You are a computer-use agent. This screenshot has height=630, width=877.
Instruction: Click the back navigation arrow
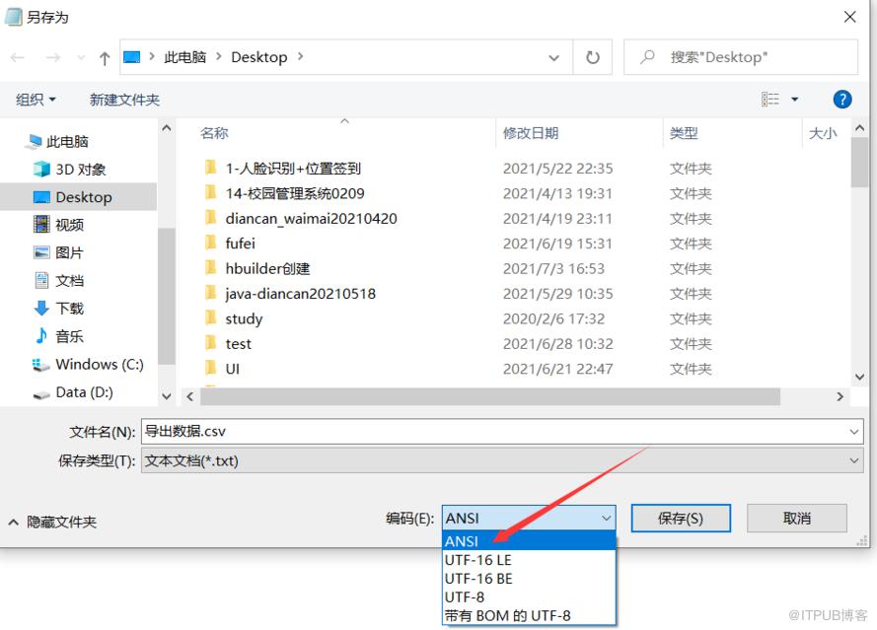(18, 57)
